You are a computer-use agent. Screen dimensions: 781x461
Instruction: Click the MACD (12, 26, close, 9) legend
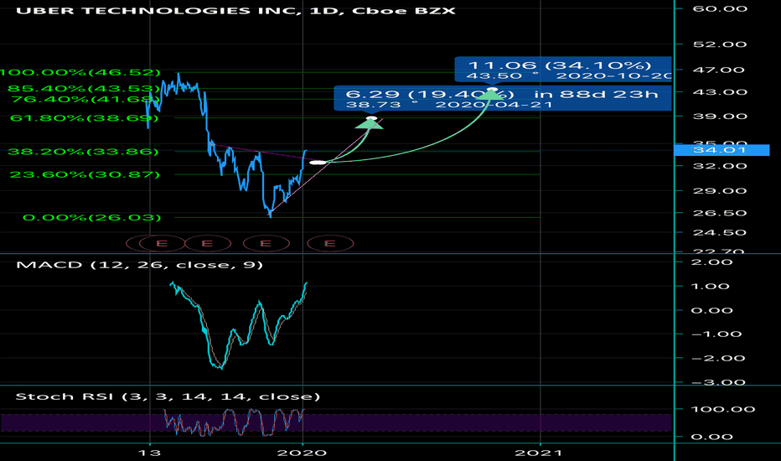pos(139,265)
